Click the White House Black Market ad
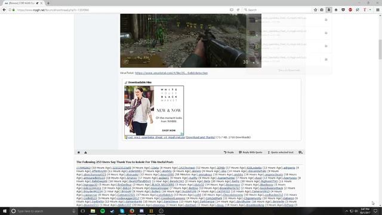The image size is (382, 215). click(x=154, y=110)
